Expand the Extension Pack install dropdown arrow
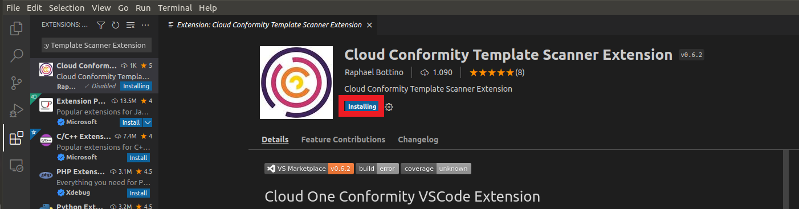 coord(148,122)
